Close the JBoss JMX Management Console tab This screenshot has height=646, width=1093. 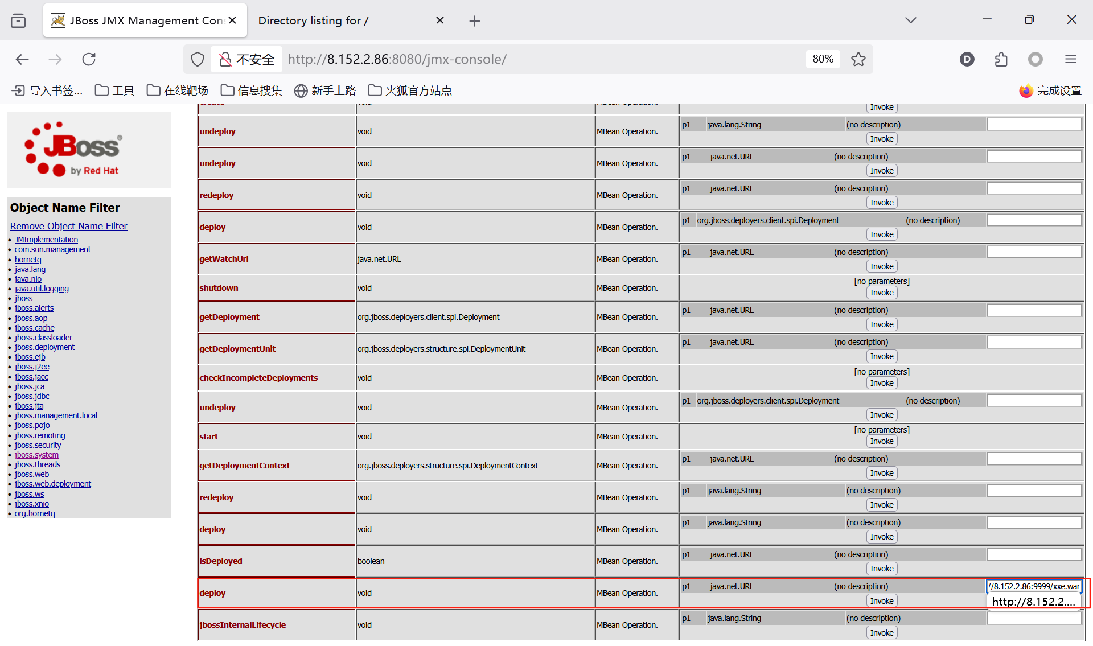pyautogui.click(x=232, y=20)
